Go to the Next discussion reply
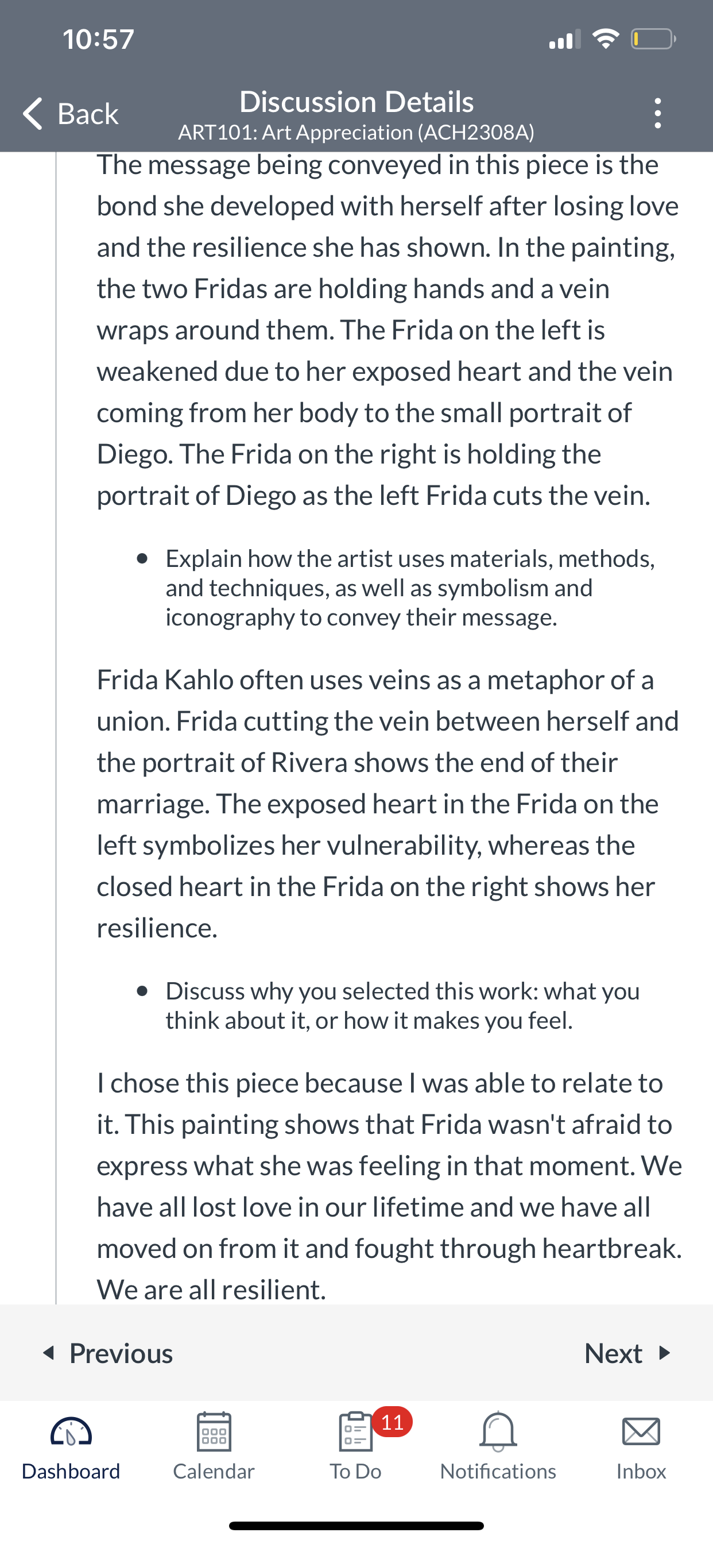The image size is (713, 1544). 627,1353
